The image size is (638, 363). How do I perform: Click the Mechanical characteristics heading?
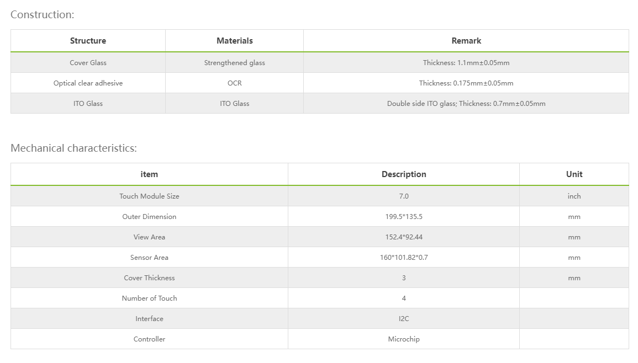[73, 148]
